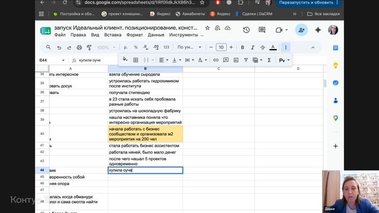Open the Вставка menu
The height and width of the screenshot is (213, 379).
(x=113, y=35)
